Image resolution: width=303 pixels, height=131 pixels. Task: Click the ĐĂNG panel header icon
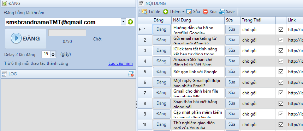tap(5, 3)
